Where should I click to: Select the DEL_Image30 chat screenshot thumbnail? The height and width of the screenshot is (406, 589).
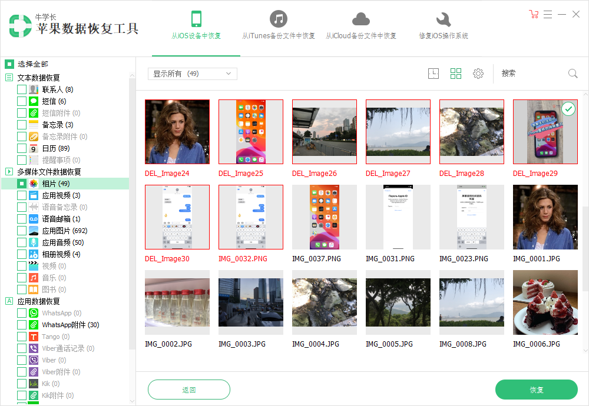point(177,217)
